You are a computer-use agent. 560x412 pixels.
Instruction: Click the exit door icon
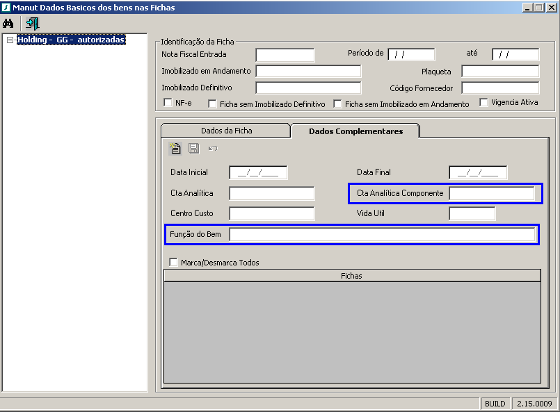pyautogui.click(x=32, y=23)
